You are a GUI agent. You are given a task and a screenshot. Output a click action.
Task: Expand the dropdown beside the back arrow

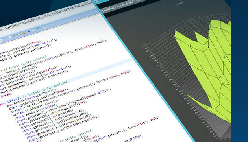(37, 29)
